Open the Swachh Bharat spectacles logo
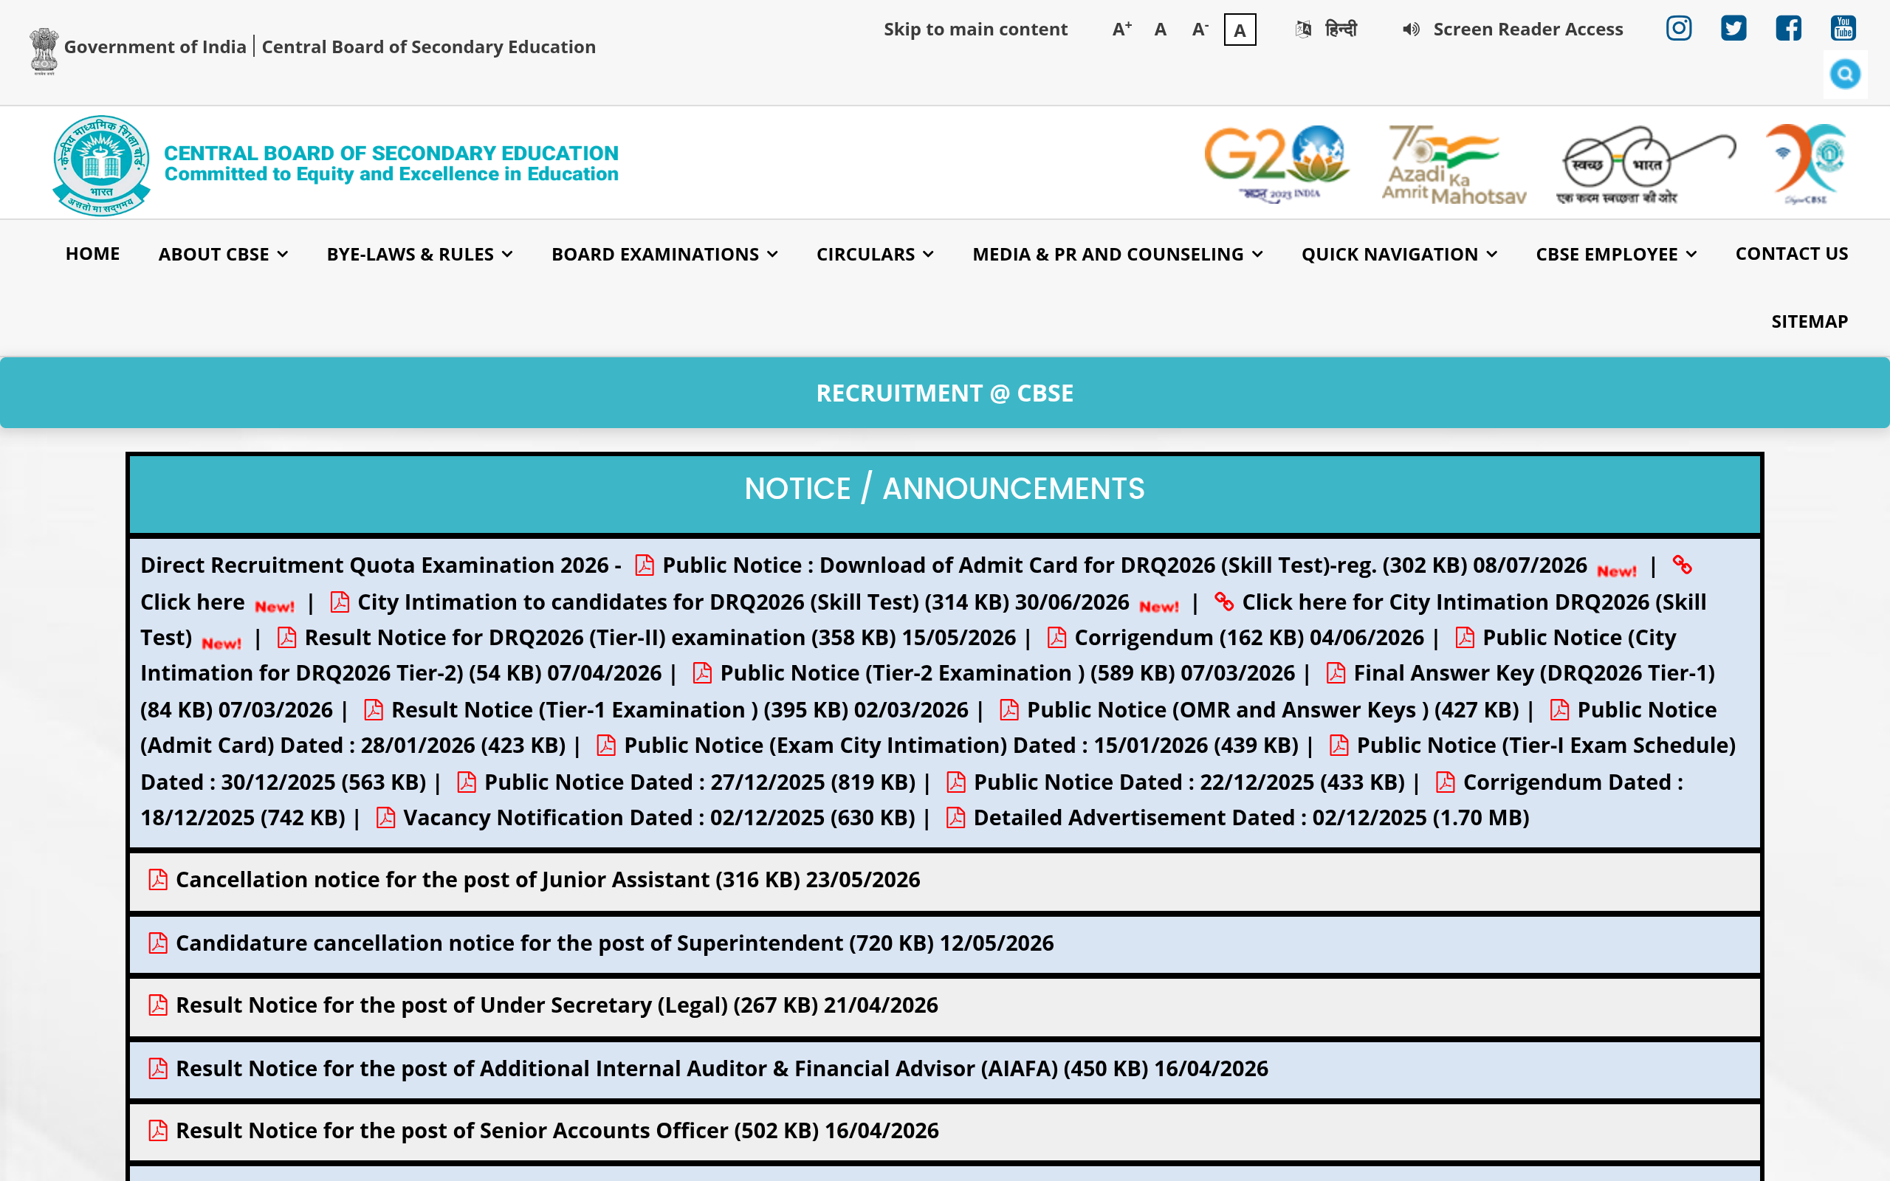This screenshot has width=1890, height=1181. tap(1645, 164)
